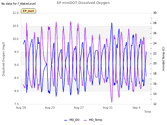Click the 14 right axis tick label
This screenshot has width=167, height=125.
tap(155, 94)
